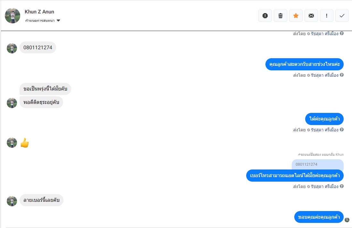This screenshot has width=352, height=228.
Task: Mark conversation done with checkmark button
Action: point(342,16)
